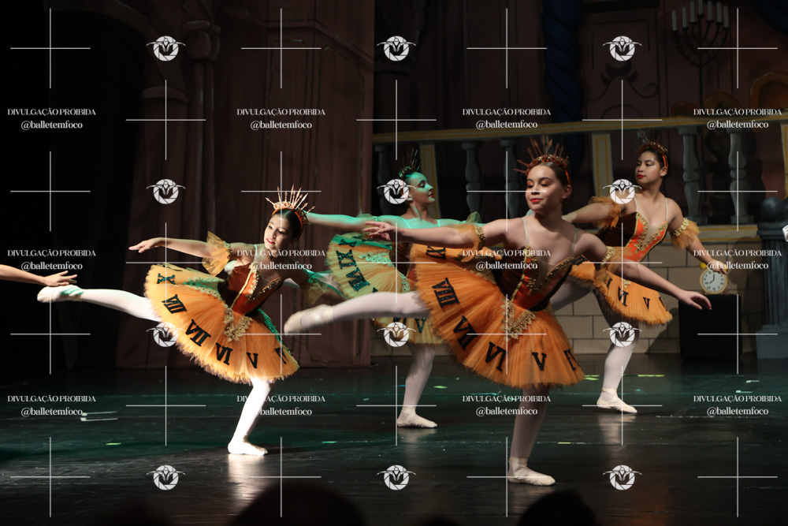Click the right rear dancer's red crown
Viewport: 788px width, 526px height.
pos(653,148)
